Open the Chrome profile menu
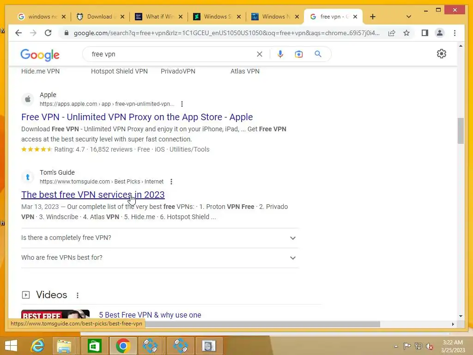Image resolution: width=473 pixels, height=355 pixels. point(440,33)
